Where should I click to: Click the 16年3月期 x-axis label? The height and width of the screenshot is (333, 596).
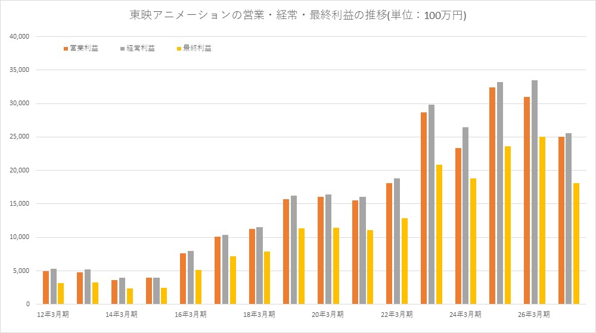[191, 315]
